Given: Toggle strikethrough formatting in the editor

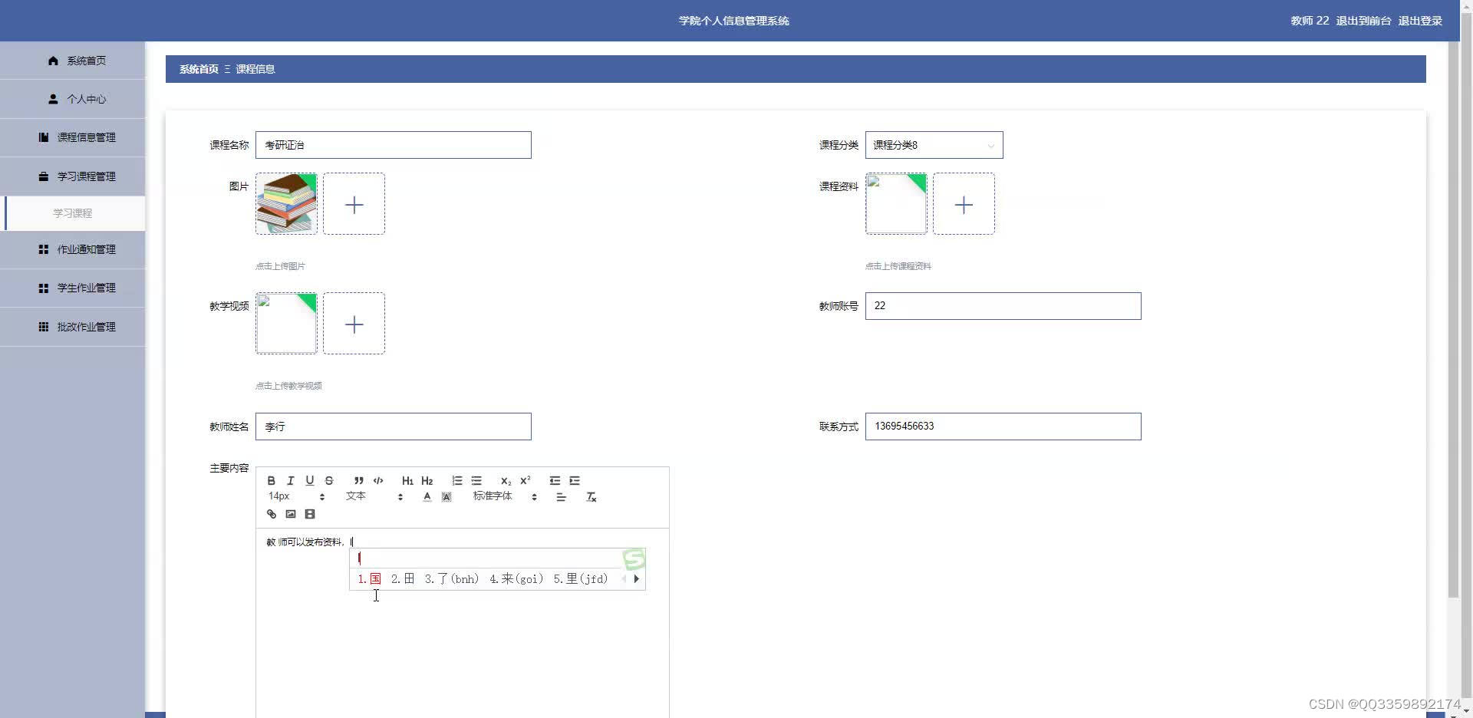Looking at the screenshot, I should click(329, 481).
